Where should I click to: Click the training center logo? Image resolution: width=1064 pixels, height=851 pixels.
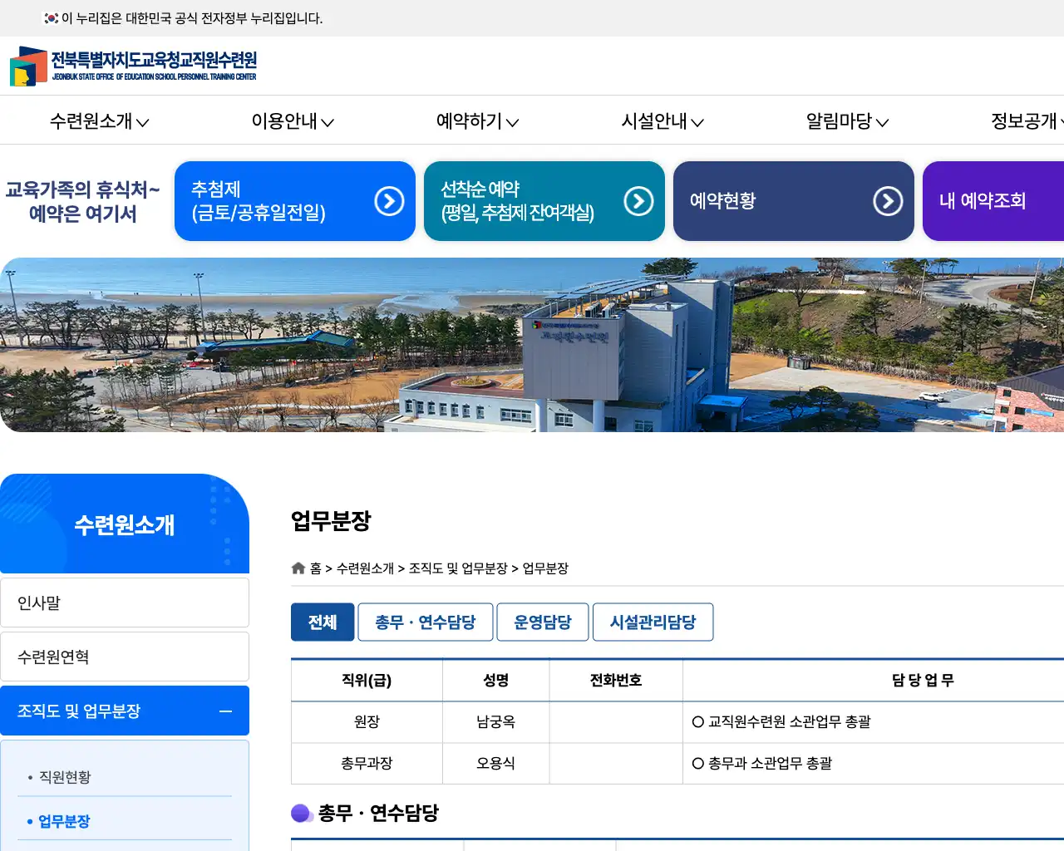pos(133,66)
